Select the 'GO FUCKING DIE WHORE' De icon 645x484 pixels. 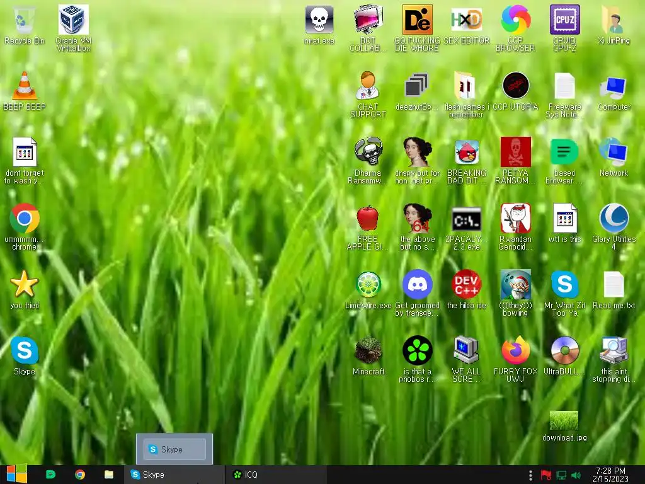(417, 20)
